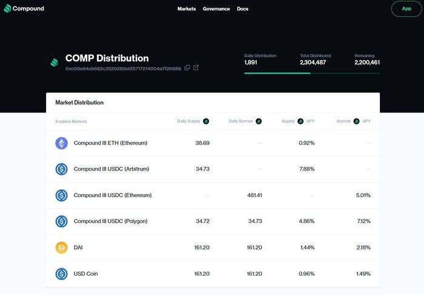
Task: Click borrow APY 5.01% value
Action: point(363,195)
